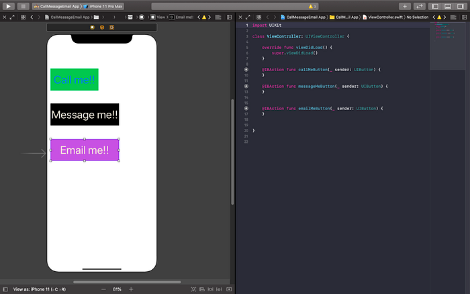Screen dimensions: 470x294
Task: Toggle the left Navigator panel
Action: click(x=435, y=6)
